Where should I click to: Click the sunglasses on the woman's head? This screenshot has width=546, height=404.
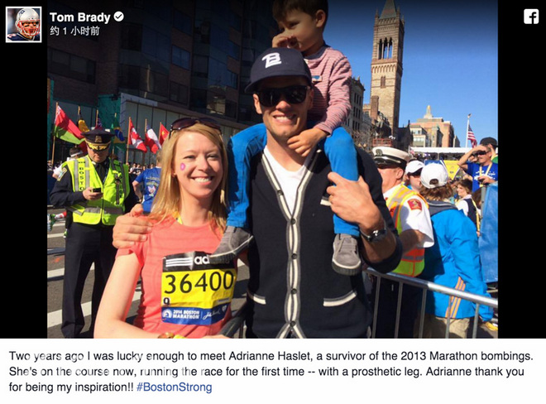point(195,123)
